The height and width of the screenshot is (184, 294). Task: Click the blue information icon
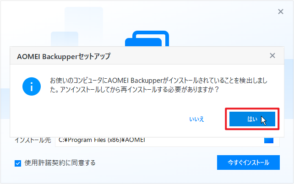[32, 87]
